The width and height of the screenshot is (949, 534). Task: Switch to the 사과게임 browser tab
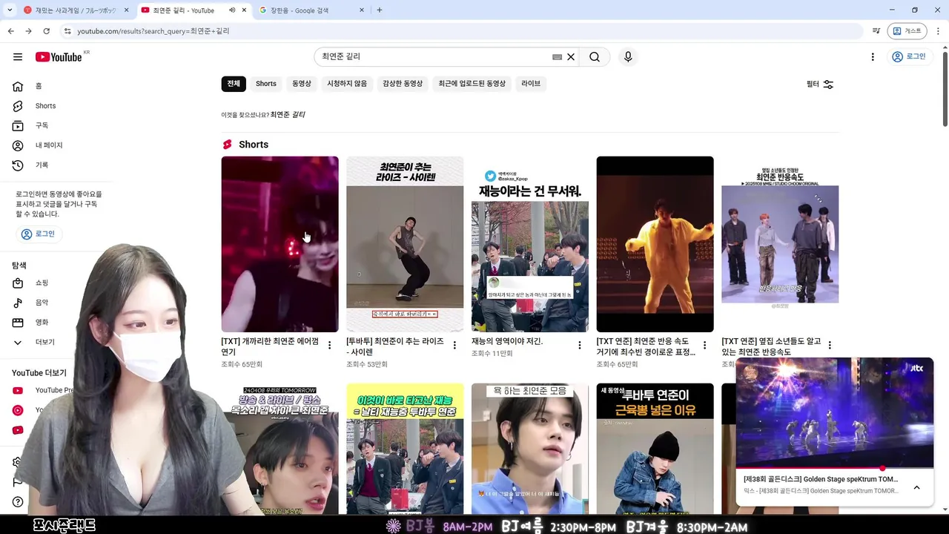77,10
